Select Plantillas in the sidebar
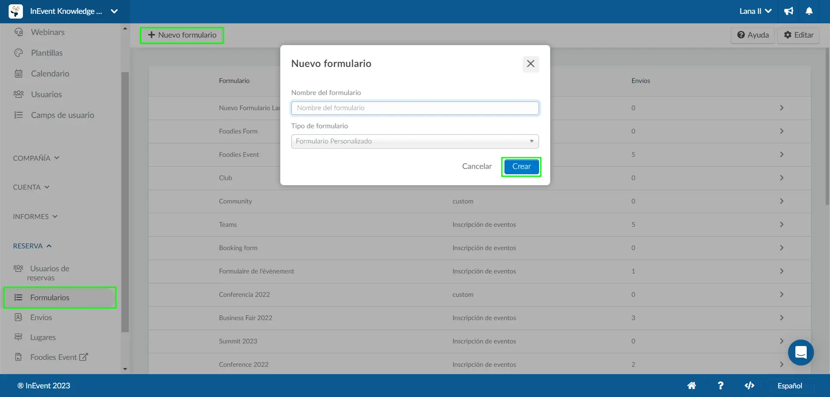Image resolution: width=830 pixels, height=397 pixels. point(47,53)
